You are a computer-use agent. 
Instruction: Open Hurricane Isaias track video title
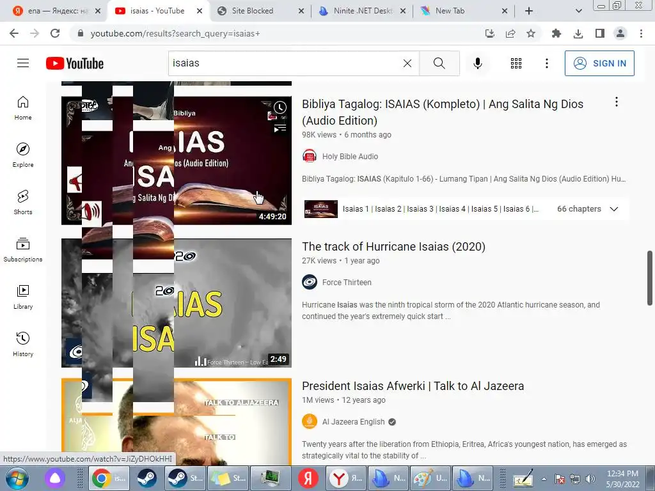coord(393,246)
